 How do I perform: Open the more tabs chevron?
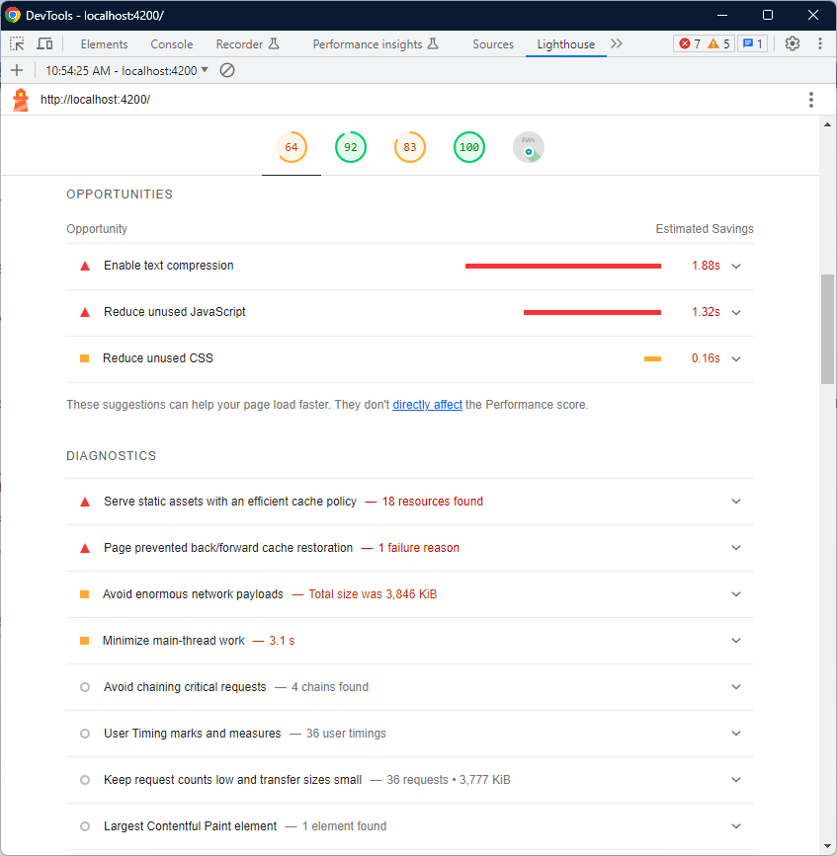click(x=617, y=43)
